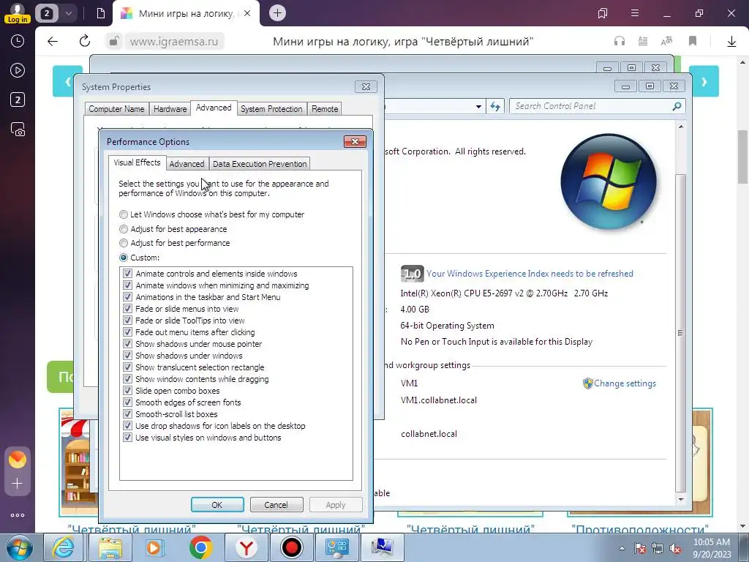Viewport: 749px width, 562px height.
Task: Click the network tray icon
Action: click(x=658, y=548)
